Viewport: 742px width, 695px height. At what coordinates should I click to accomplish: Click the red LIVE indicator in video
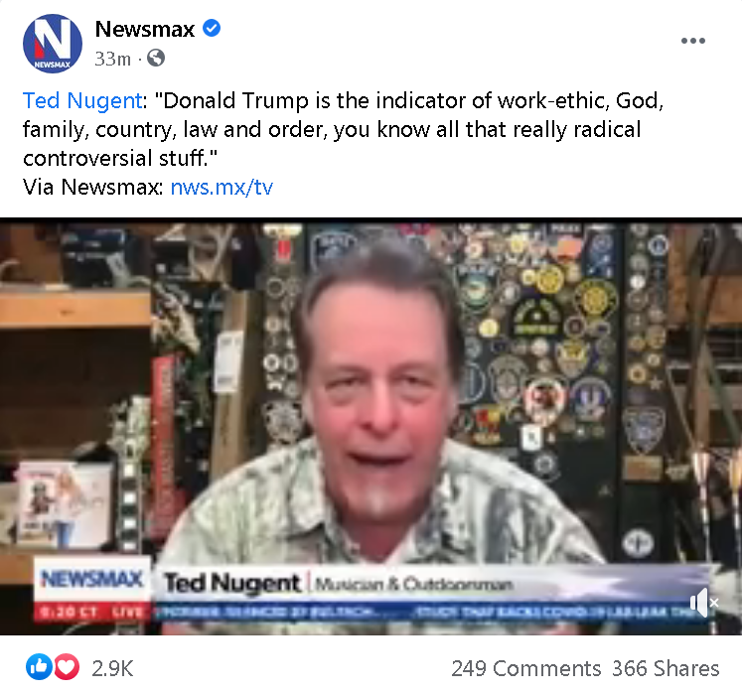128,612
